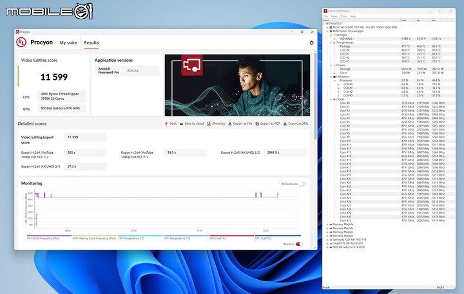Select the Temperatures thermometer category
Viewport: 464px width, 294px height.
[x=334, y=42]
